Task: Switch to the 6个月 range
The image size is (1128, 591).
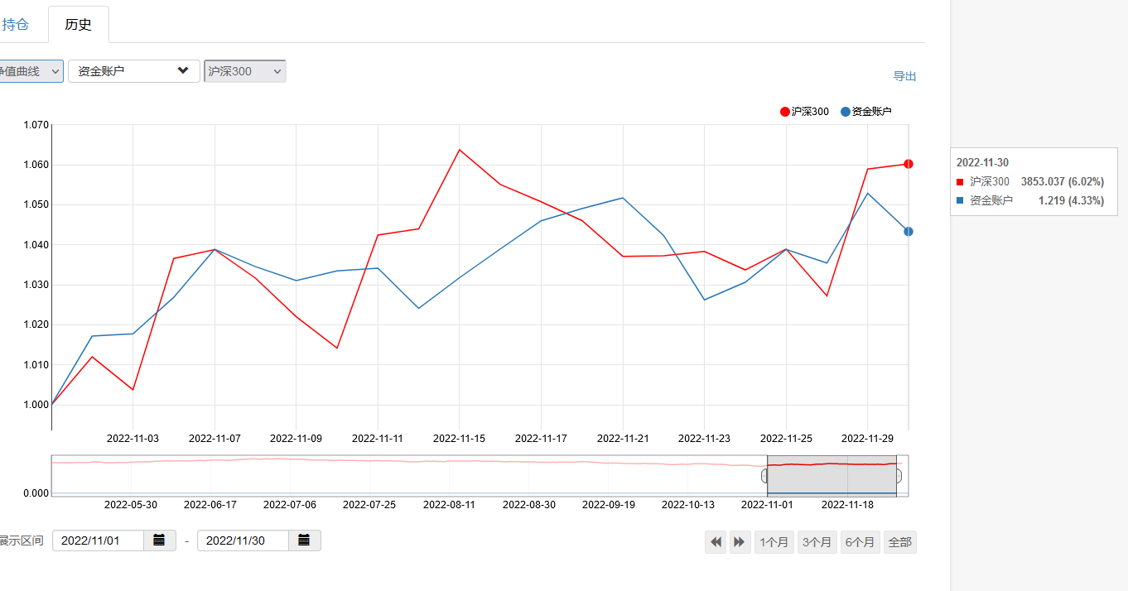Action: (860, 542)
